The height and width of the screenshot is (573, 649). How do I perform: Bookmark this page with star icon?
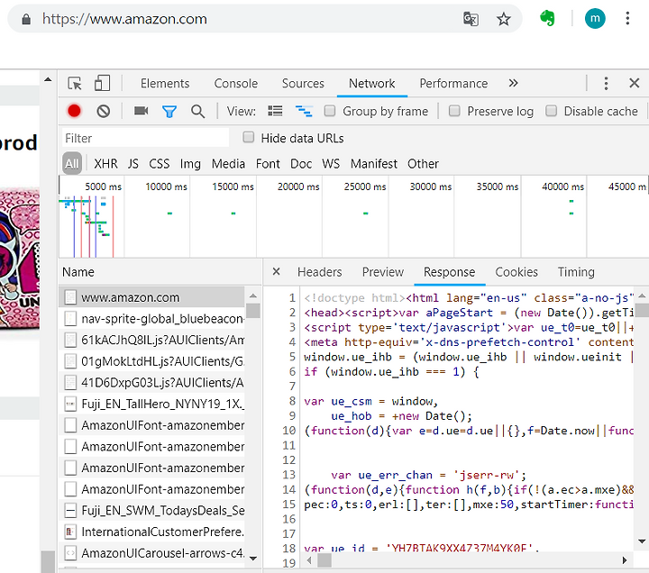click(x=503, y=19)
